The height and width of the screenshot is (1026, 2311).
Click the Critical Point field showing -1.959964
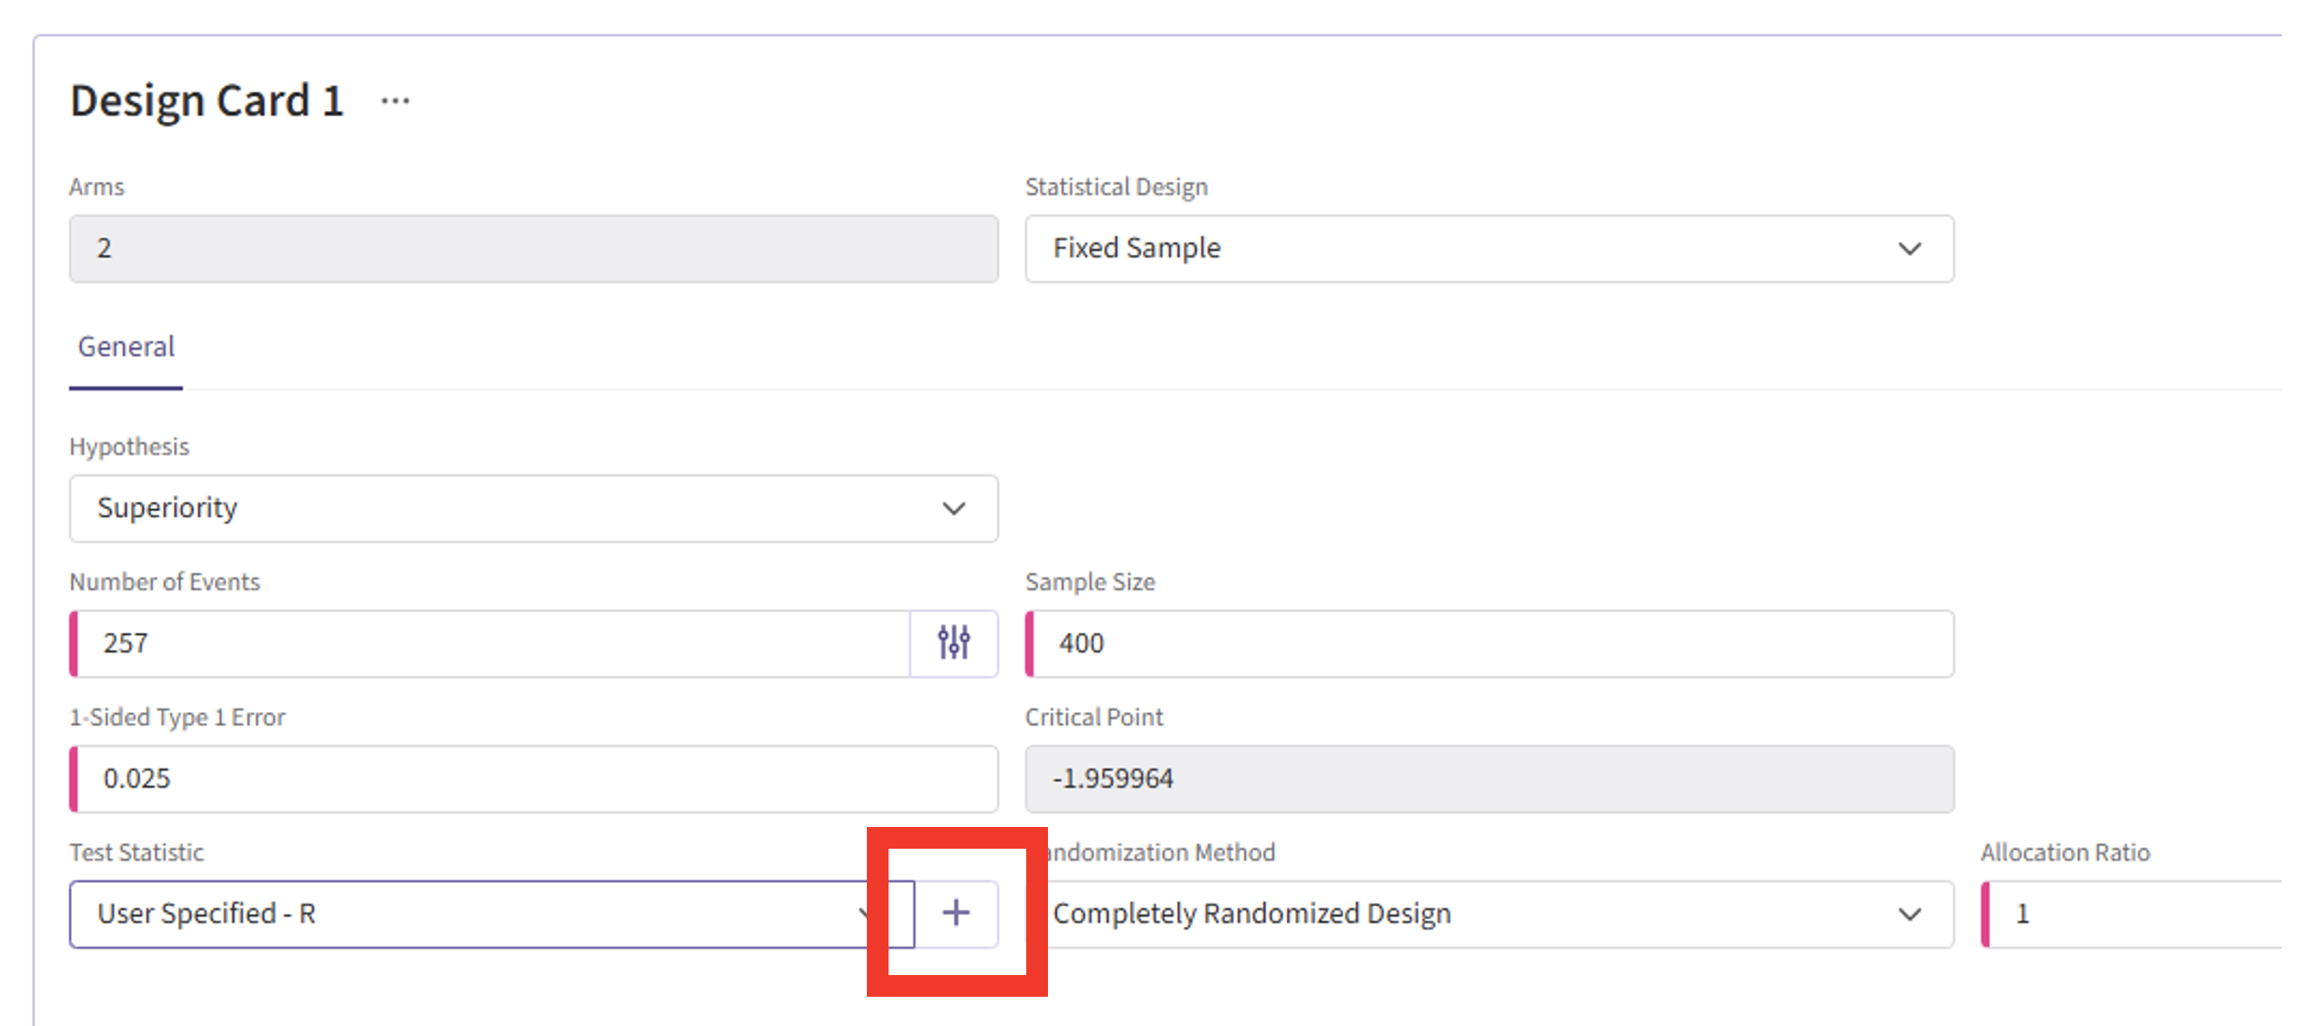[1488, 779]
